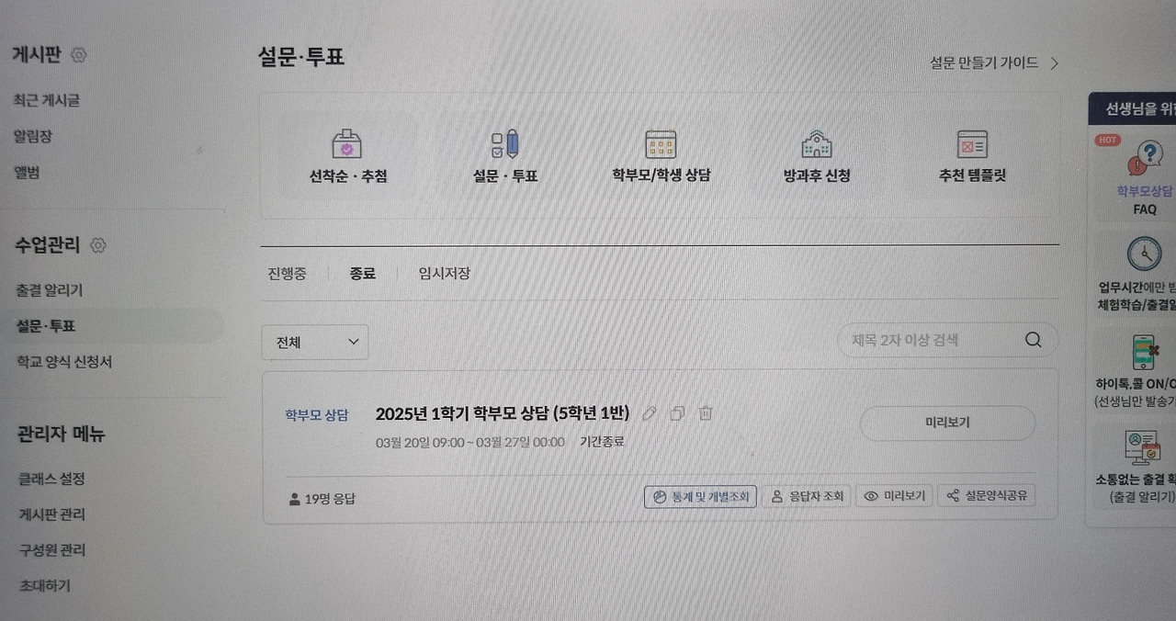This screenshot has width=1176, height=621.
Task: Edit survey title using the pencil icon
Action: [649, 413]
